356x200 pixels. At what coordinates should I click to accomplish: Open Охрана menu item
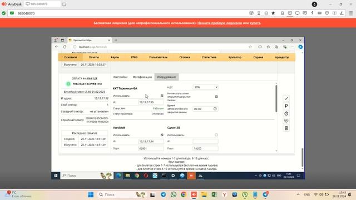pos(258,57)
